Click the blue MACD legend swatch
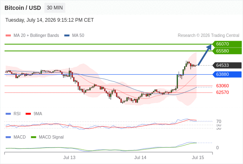The image size is (243, 164). 8,137
